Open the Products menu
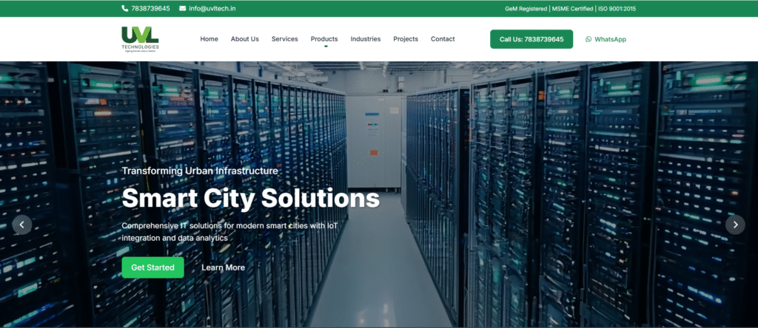 pos(324,39)
